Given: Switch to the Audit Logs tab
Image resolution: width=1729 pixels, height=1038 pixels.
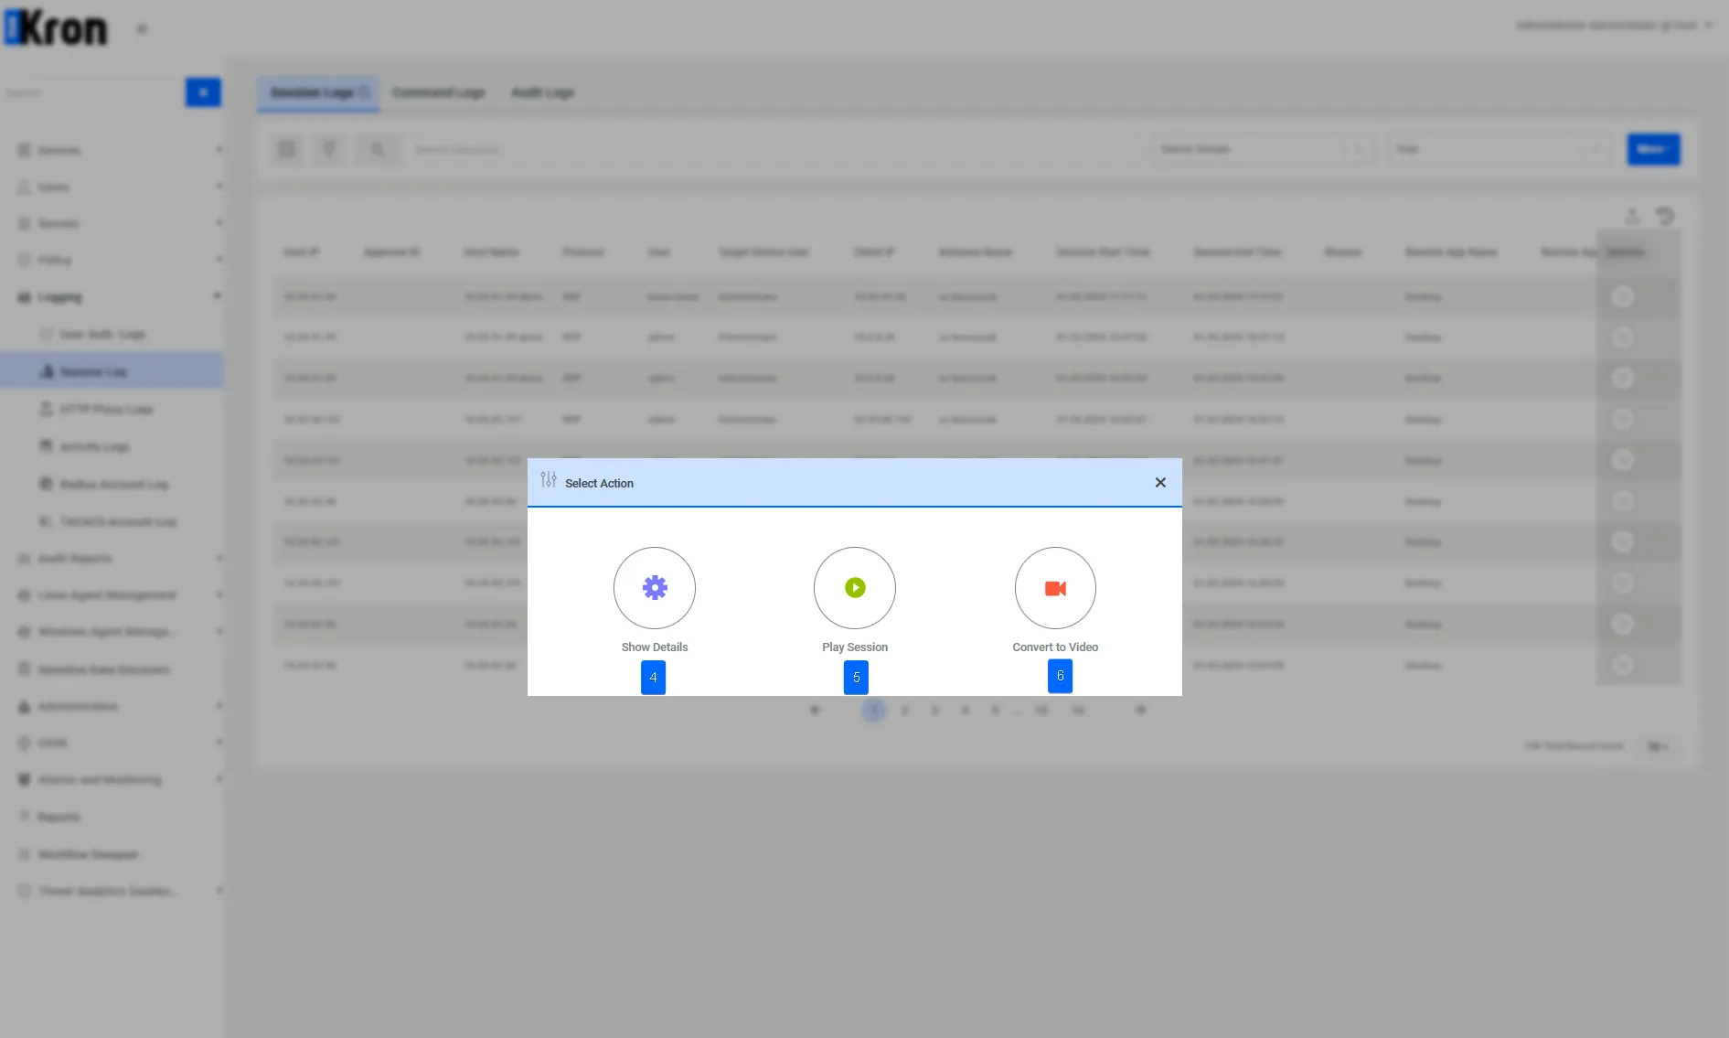Looking at the screenshot, I should [x=543, y=92].
